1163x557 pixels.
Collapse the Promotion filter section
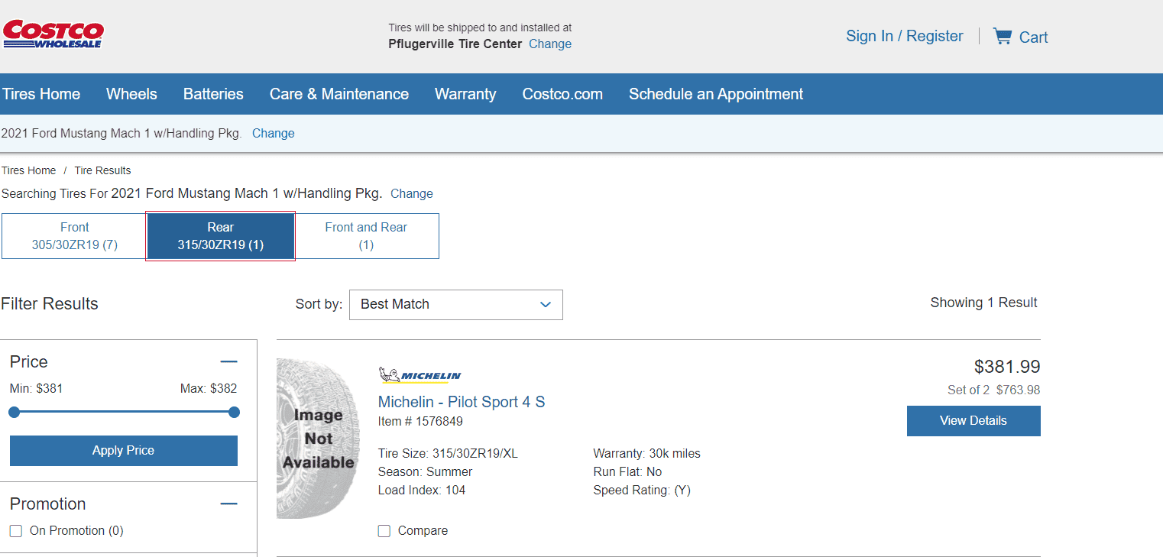[228, 504]
